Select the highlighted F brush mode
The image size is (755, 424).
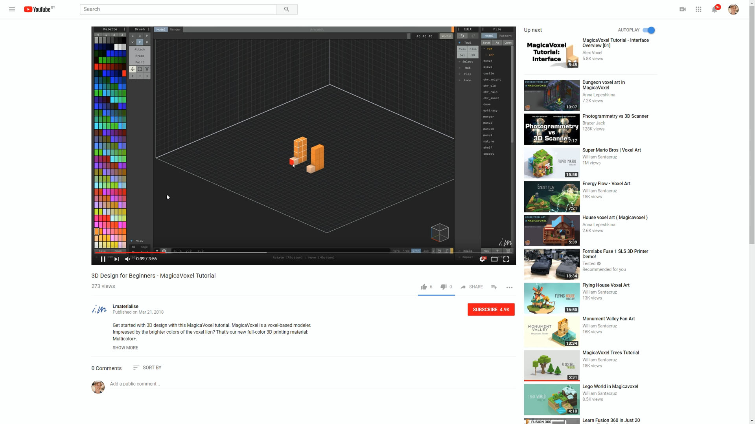click(140, 42)
